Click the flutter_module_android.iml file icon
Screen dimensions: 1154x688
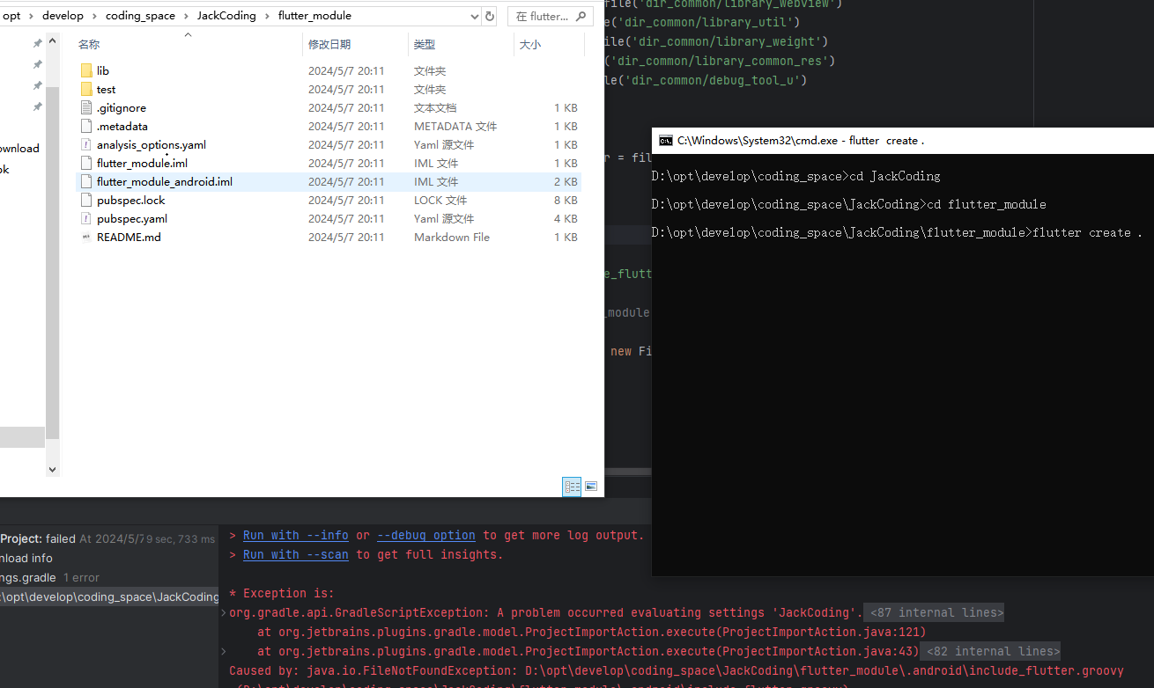click(85, 181)
